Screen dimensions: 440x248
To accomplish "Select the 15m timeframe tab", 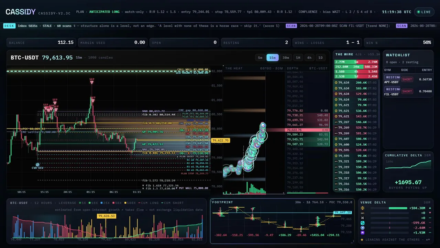I will 273,58.
